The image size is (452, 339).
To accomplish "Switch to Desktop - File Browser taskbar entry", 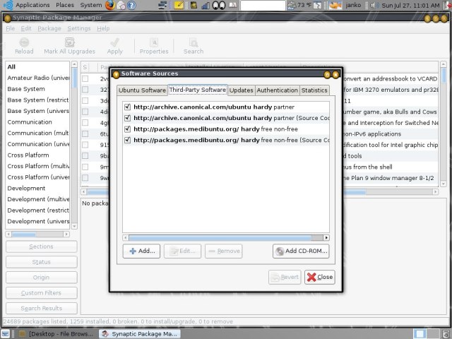I will (56, 334).
